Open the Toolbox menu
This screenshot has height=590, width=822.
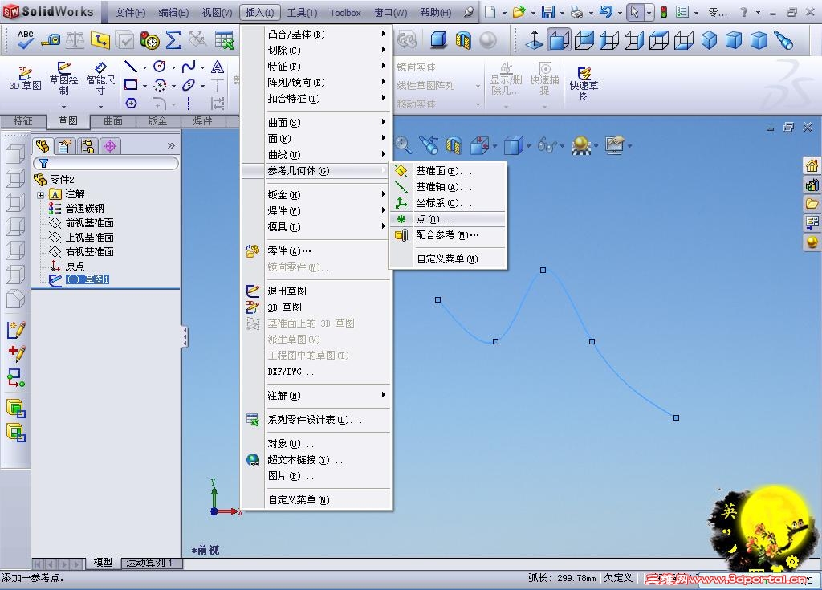345,12
